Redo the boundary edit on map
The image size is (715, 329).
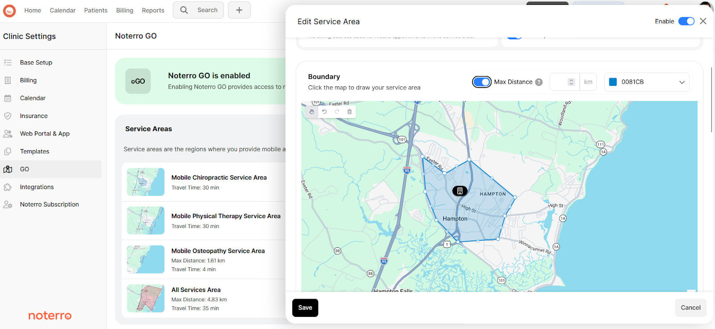point(337,112)
